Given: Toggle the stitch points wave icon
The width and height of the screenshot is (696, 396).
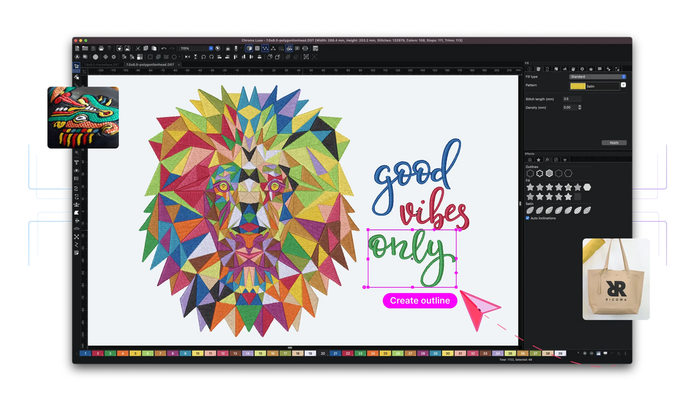Looking at the screenshot, I should pos(265,48).
